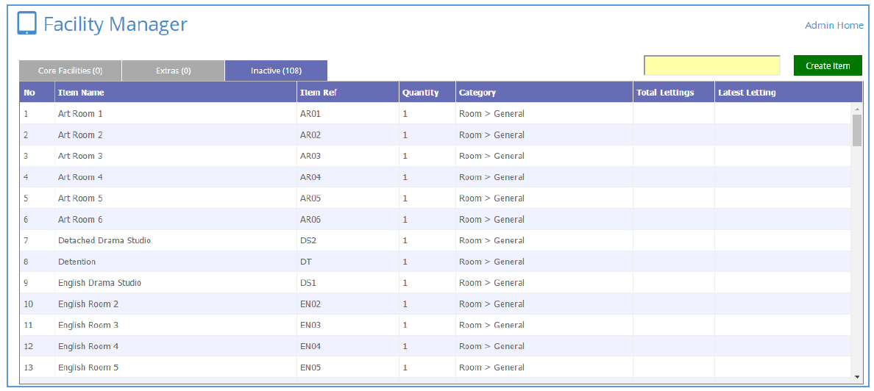Select the English Room 2 item
This screenshot has height=391, width=874.
click(x=88, y=304)
